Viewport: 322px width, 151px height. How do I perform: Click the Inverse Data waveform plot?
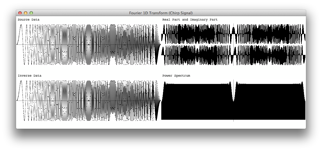pos(89,101)
